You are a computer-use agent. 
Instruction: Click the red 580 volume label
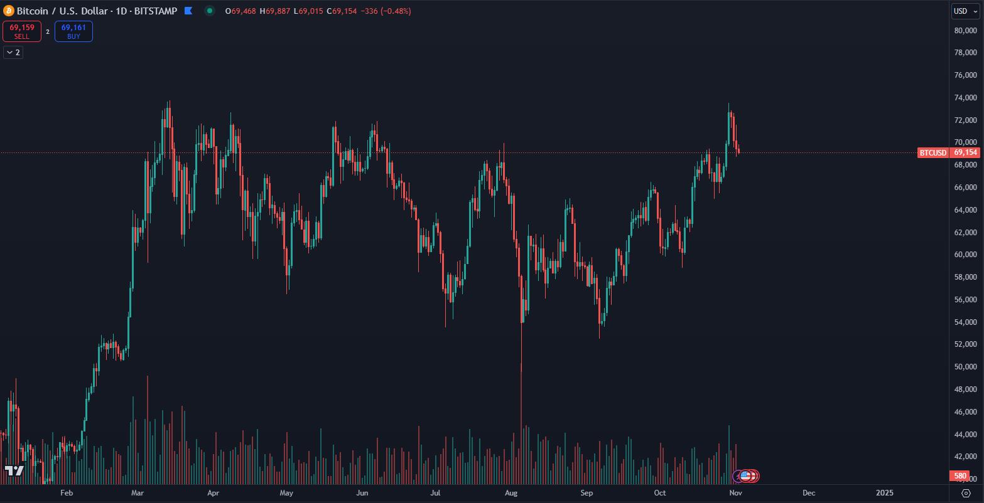coord(960,476)
